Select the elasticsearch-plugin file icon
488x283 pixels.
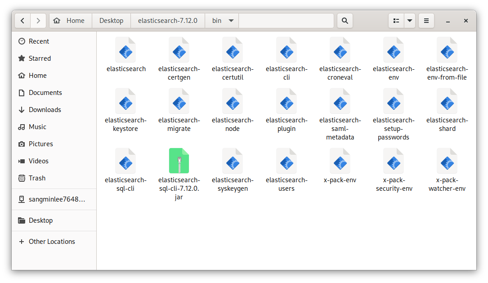point(287,101)
